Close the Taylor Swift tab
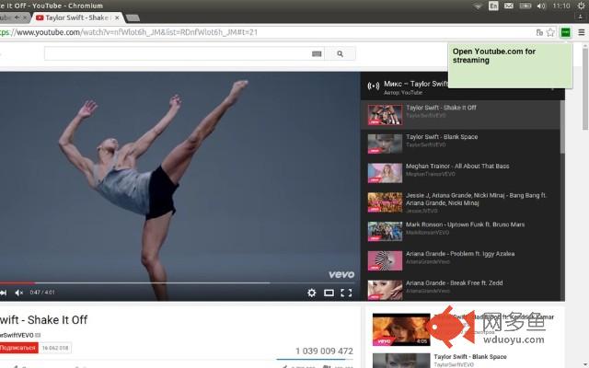Viewport: 589px width, 368px height. [x=117, y=17]
